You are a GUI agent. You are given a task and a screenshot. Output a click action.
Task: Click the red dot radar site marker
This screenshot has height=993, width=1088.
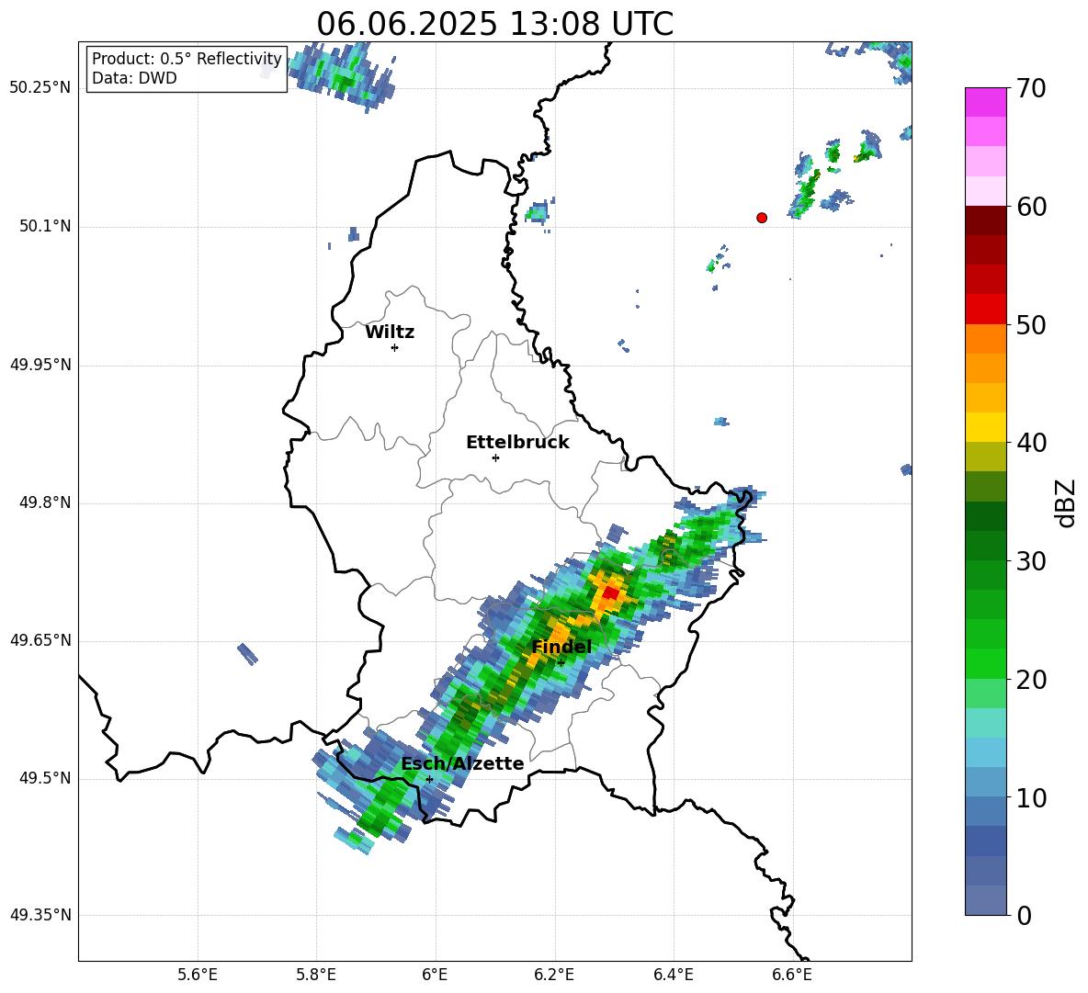(x=761, y=218)
